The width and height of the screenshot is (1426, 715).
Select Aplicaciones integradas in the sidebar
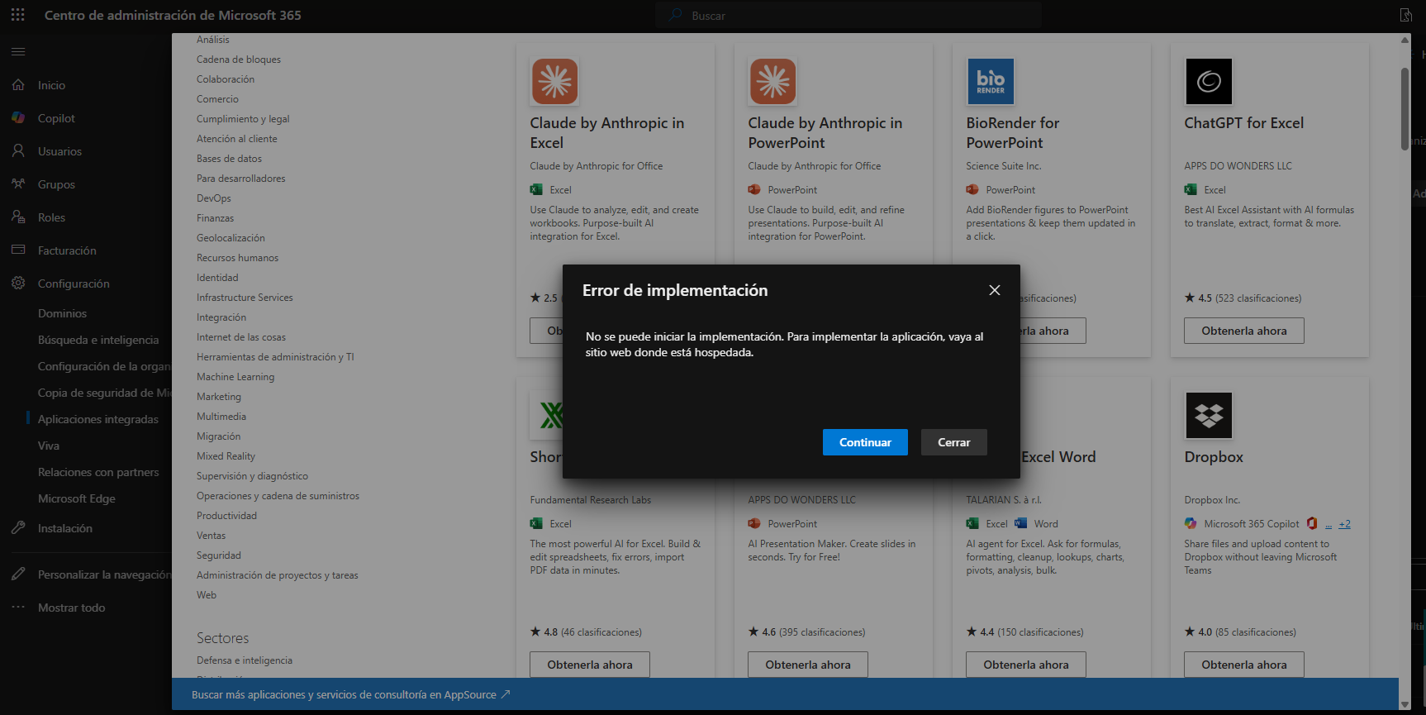click(x=98, y=419)
